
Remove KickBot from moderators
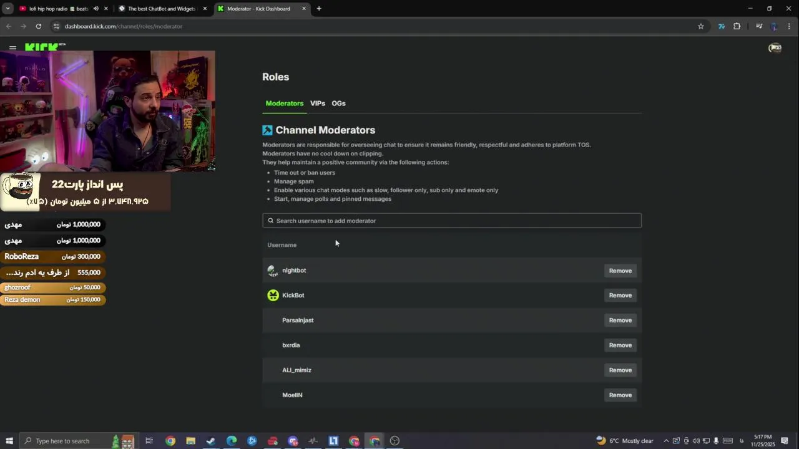coord(620,296)
